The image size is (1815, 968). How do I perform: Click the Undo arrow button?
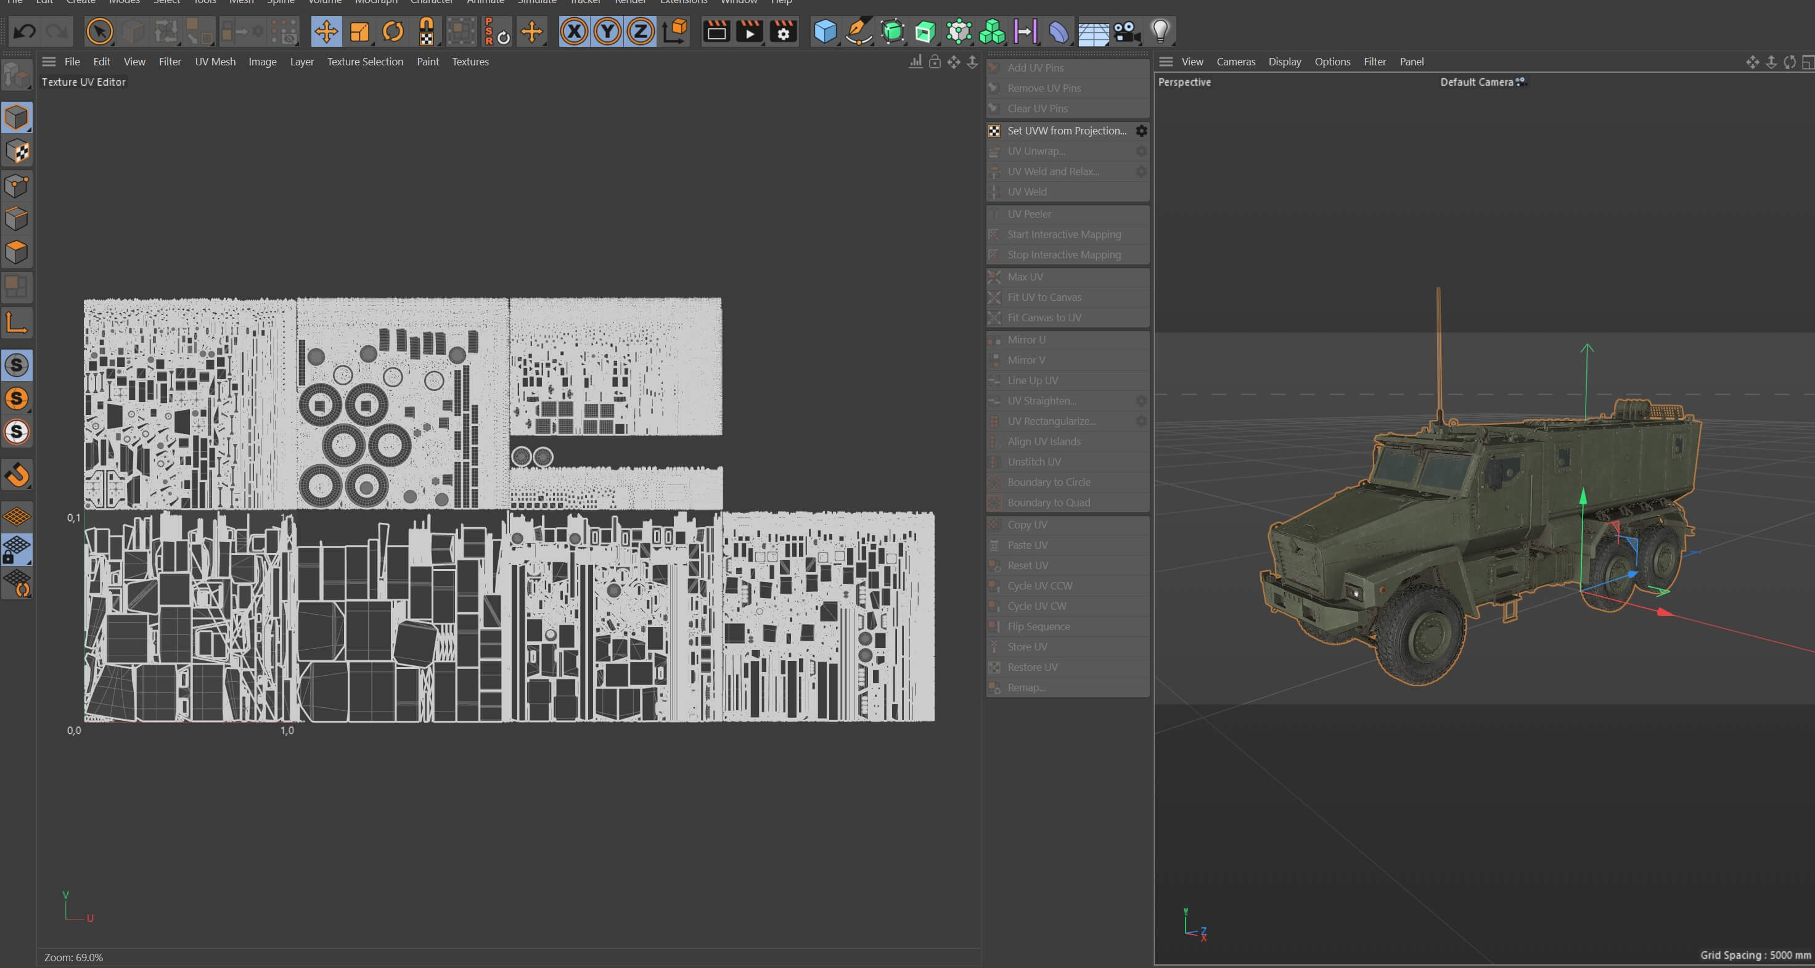click(x=25, y=31)
